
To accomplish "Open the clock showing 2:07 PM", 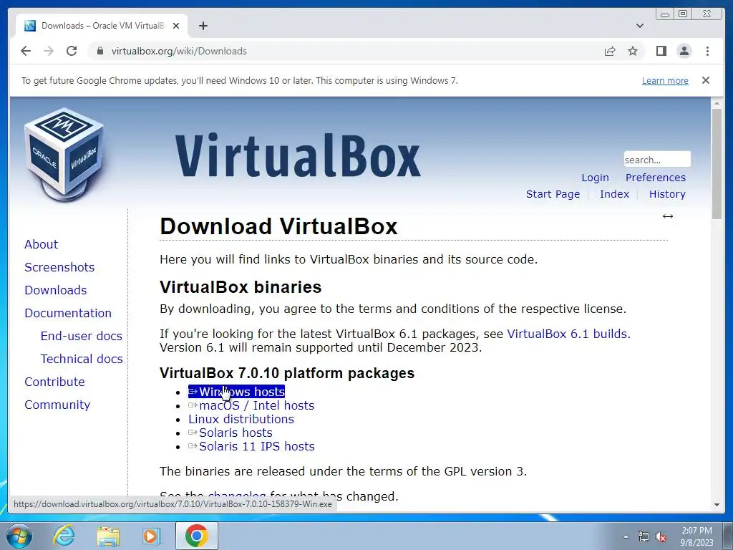I will click(x=696, y=536).
